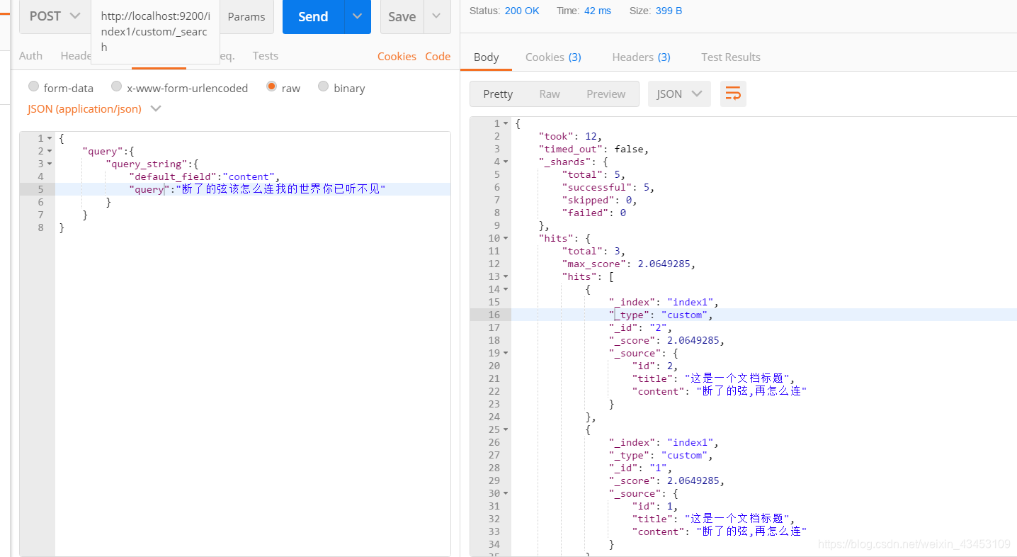Switch response view to Pretty
The height and width of the screenshot is (557, 1017).
[x=498, y=94]
